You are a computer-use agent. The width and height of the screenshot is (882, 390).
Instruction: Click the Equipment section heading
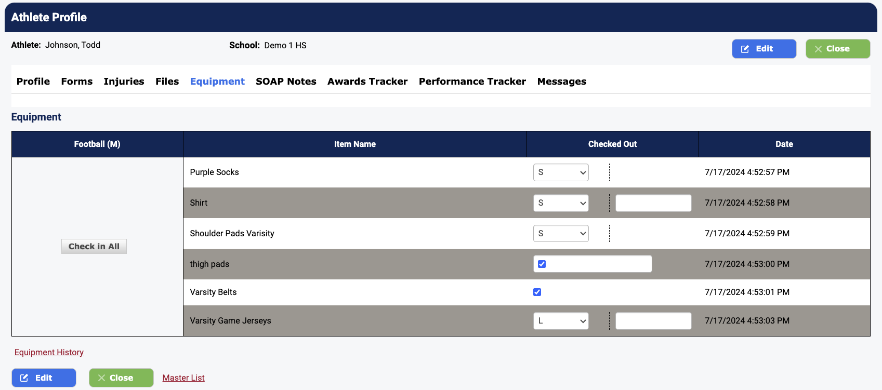[x=36, y=117]
